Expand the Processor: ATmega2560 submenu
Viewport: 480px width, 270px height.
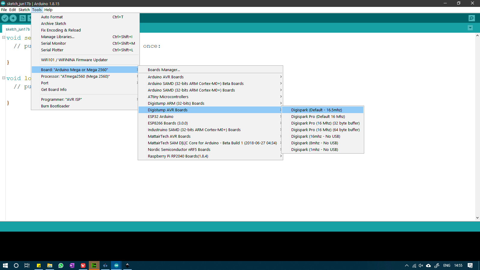coord(85,76)
